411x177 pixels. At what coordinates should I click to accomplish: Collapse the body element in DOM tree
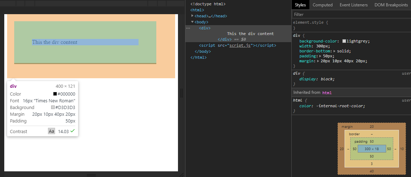tap(193, 22)
